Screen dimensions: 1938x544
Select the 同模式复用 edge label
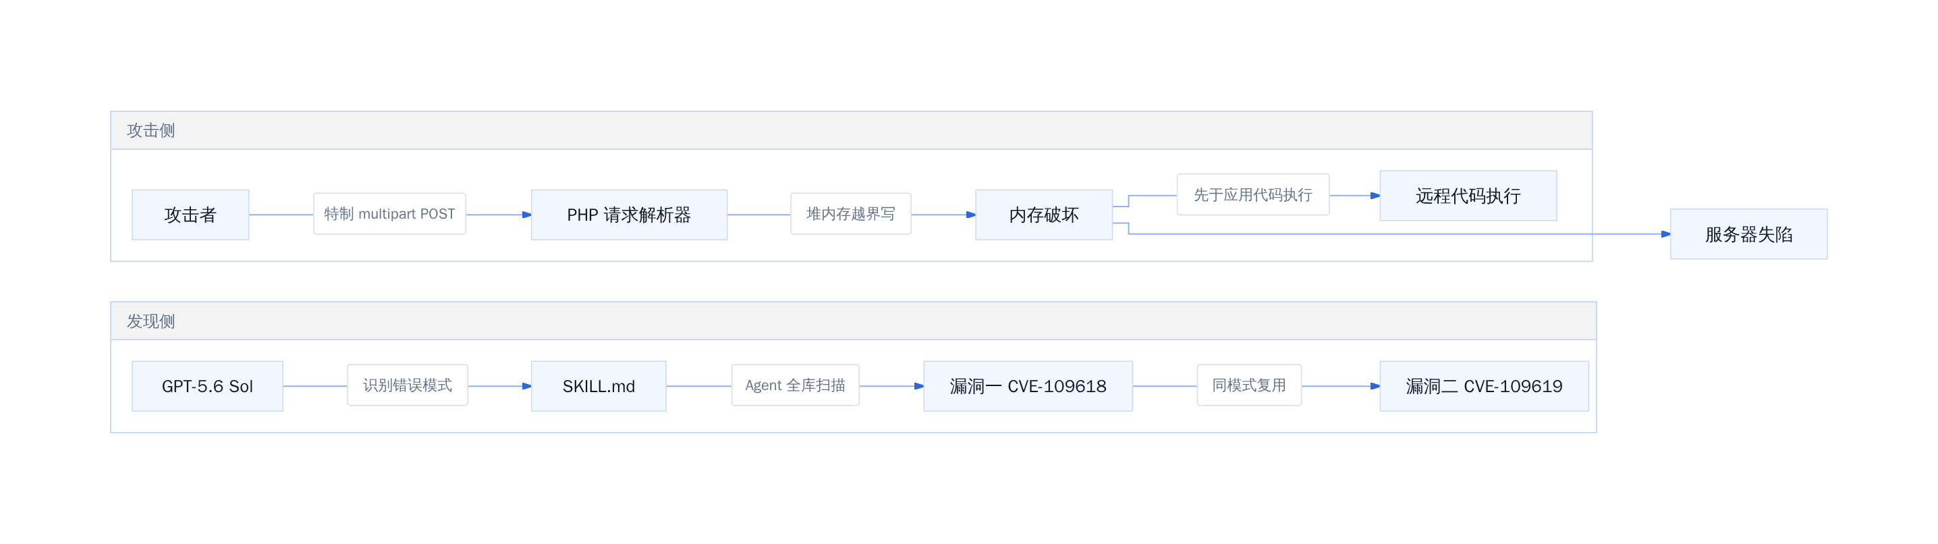[x=1249, y=385]
